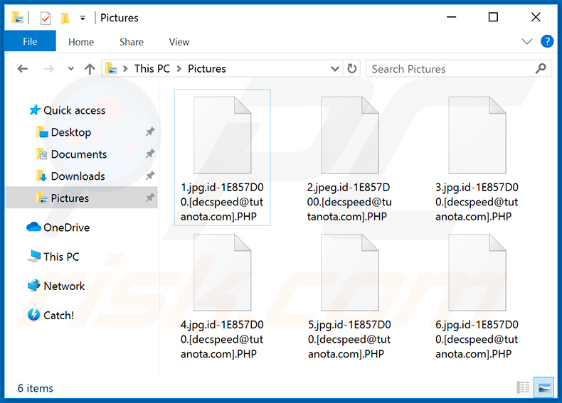Switch to Details view layout

[x=524, y=387]
